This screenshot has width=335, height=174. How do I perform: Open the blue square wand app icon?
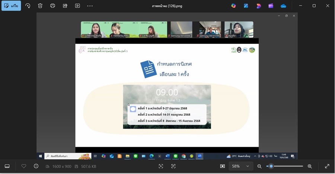tap(246, 6)
